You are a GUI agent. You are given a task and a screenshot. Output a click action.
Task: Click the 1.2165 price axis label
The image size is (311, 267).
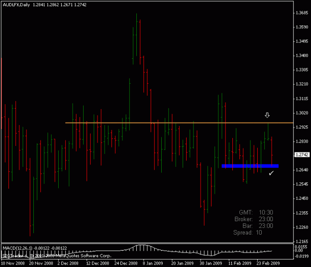coord(302,242)
